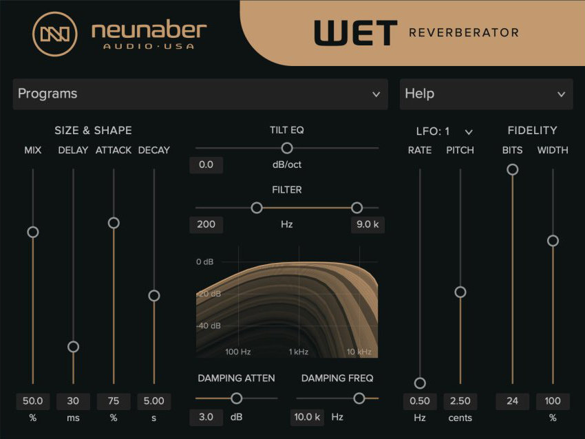This screenshot has height=439, width=585.
Task: Click the RATE slider handle
Action: click(420, 381)
